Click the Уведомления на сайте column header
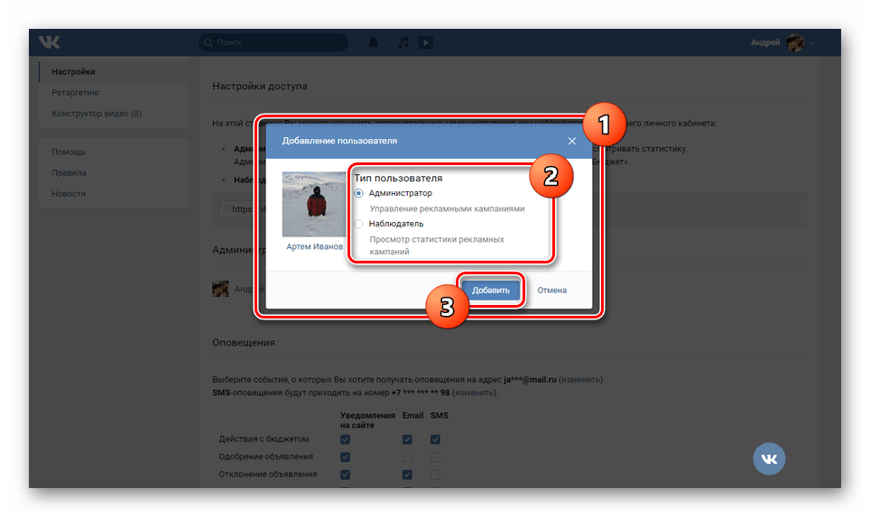Screen dimensions: 870x517 367,420
